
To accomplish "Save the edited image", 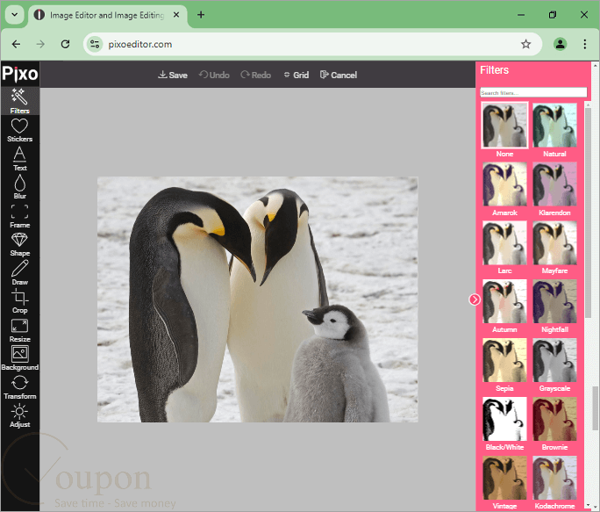I will (x=173, y=75).
